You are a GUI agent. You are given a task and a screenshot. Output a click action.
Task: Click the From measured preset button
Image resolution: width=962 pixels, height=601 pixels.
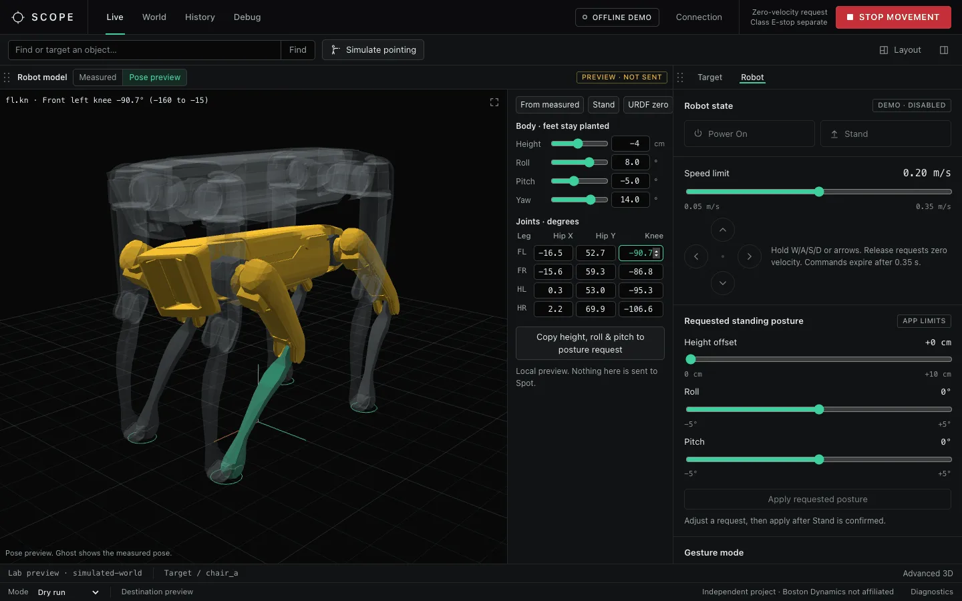click(x=550, y=105)
